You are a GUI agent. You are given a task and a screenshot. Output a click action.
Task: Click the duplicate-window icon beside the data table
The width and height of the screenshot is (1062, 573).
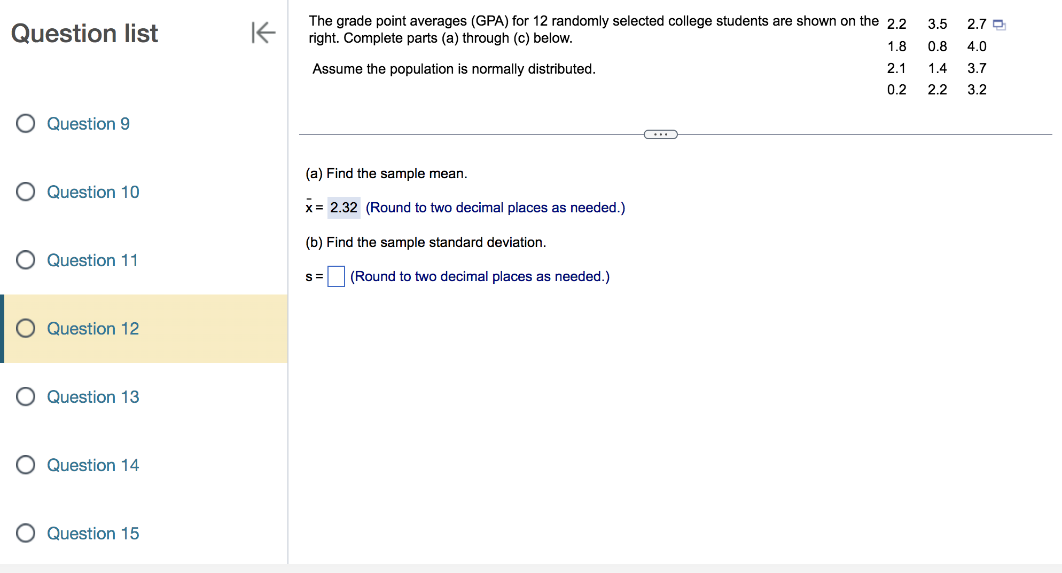click(998, 23)
